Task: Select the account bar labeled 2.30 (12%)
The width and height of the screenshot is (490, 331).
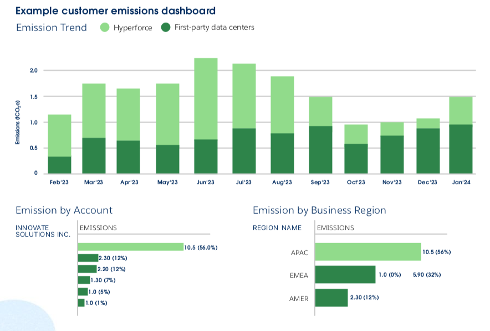Action: 88,258
